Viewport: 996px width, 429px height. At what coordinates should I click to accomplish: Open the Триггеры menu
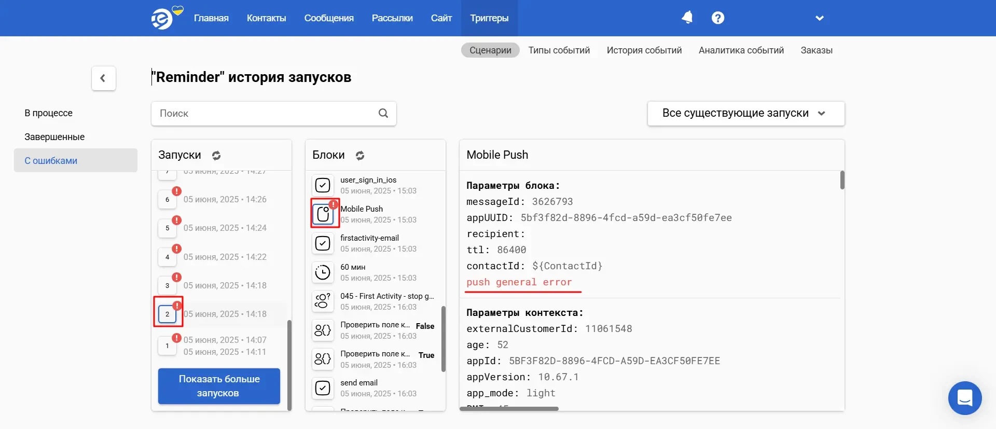click(489, 18)
